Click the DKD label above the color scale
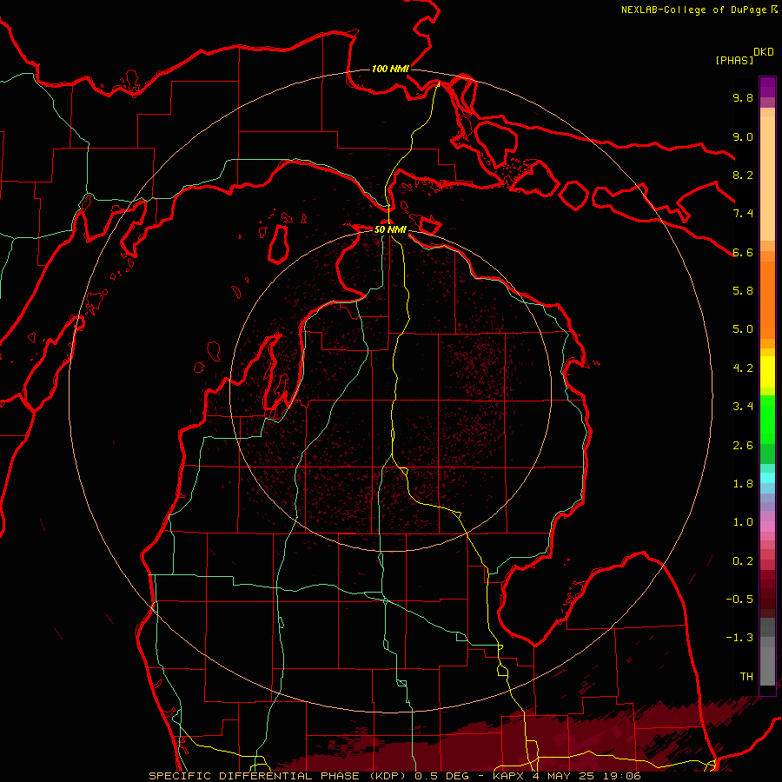782x782 pixels. pyautogui.click(x=764, y=52)
